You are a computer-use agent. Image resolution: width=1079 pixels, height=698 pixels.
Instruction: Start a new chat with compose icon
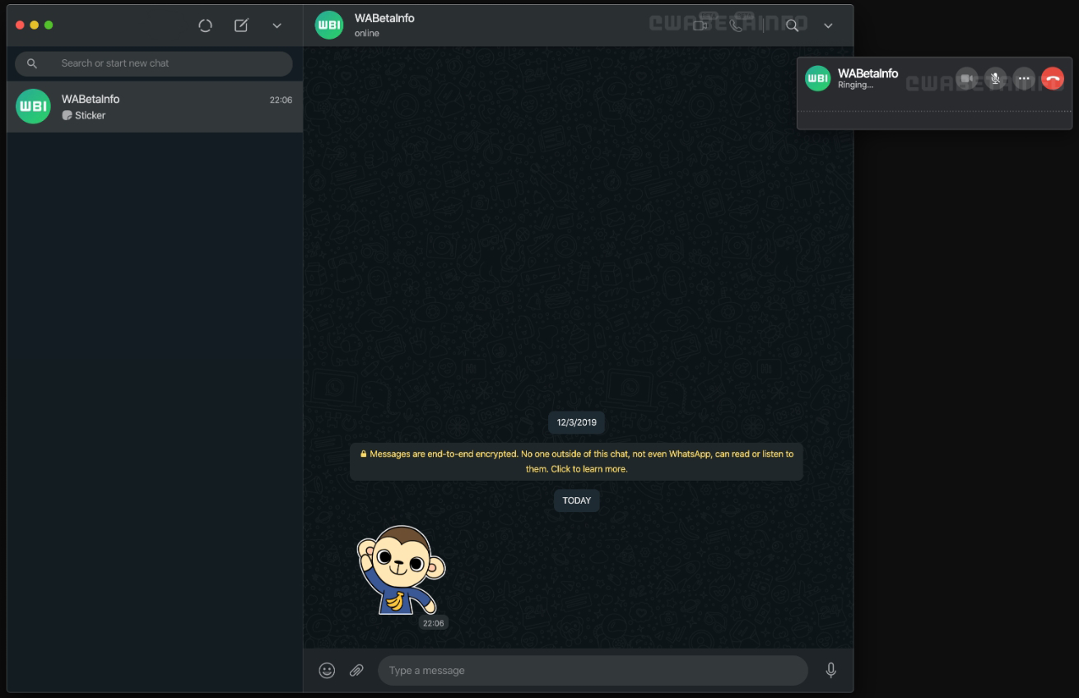click(241, 26)
